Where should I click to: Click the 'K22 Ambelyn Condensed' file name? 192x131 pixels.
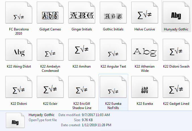50,68
